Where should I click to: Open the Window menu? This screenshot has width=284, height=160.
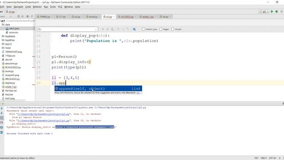coord(68,7)
